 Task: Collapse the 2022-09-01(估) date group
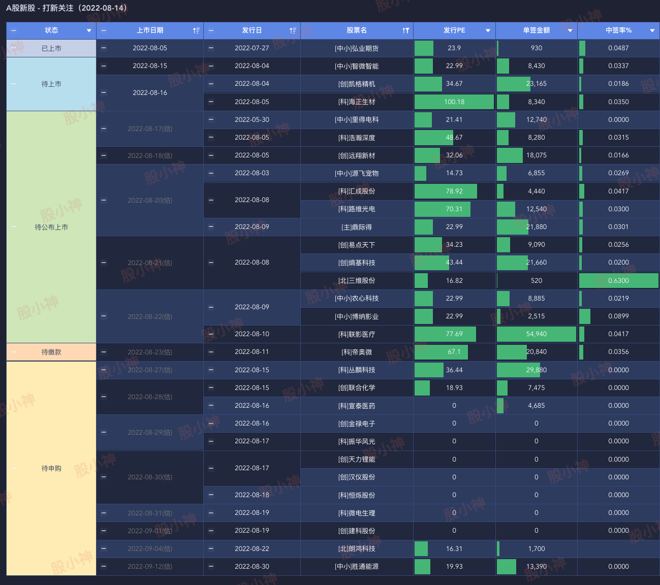(x=104, y=531)
